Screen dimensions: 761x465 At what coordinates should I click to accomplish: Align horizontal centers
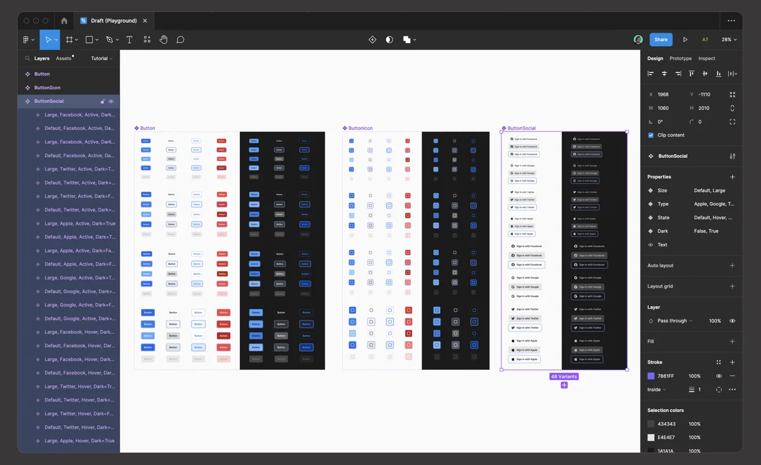click(x=664, y=73)
